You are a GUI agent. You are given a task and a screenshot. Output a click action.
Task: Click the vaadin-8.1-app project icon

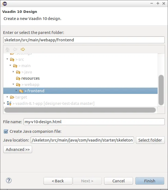(x=9, y=103)
